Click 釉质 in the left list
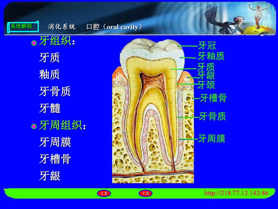This screenshot has width=278, height=209. pos(49,74)
